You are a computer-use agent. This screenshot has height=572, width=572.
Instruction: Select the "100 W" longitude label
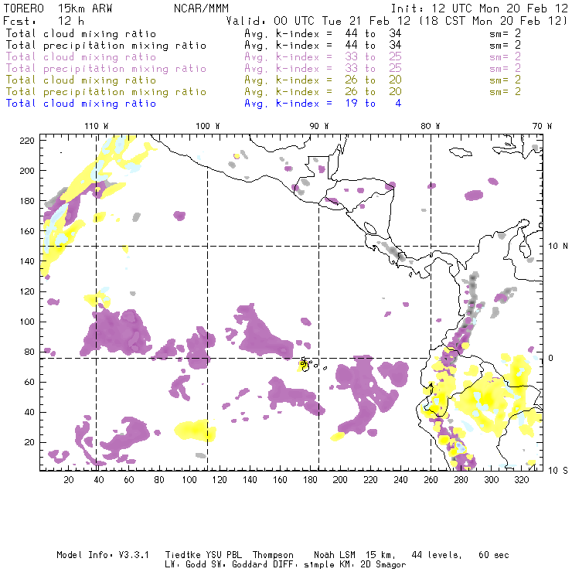208,126
